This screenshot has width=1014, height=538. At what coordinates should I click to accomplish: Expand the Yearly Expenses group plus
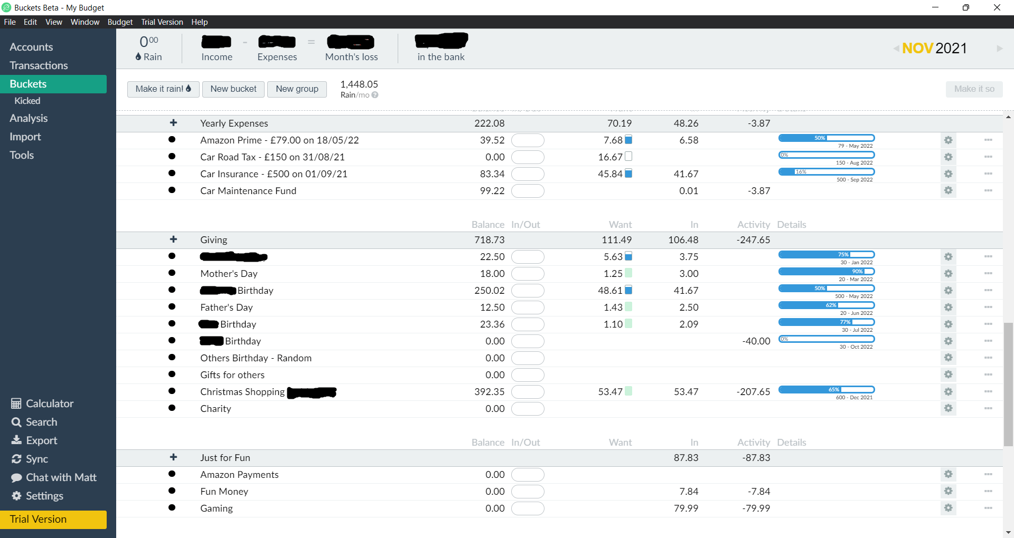[x=173, y=123]
